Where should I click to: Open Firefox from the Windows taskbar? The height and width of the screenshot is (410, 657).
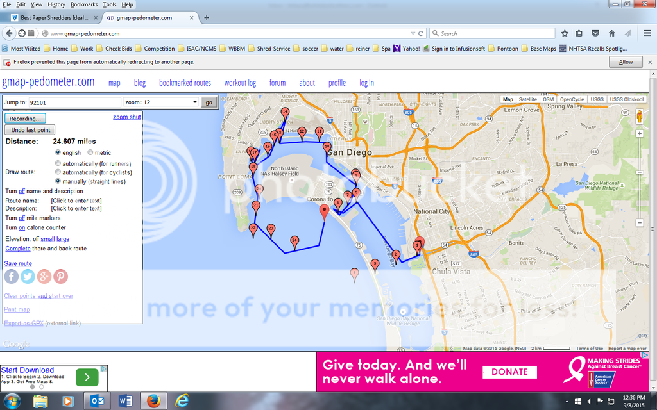[x=153, y=401]
